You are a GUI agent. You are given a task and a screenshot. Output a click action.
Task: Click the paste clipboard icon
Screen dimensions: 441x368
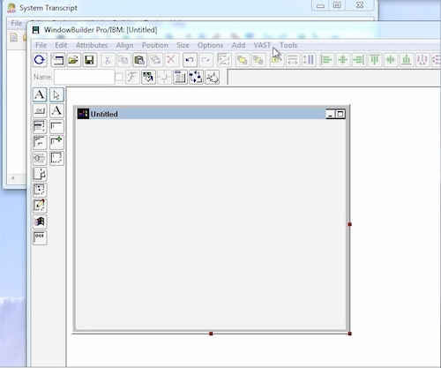139,60
